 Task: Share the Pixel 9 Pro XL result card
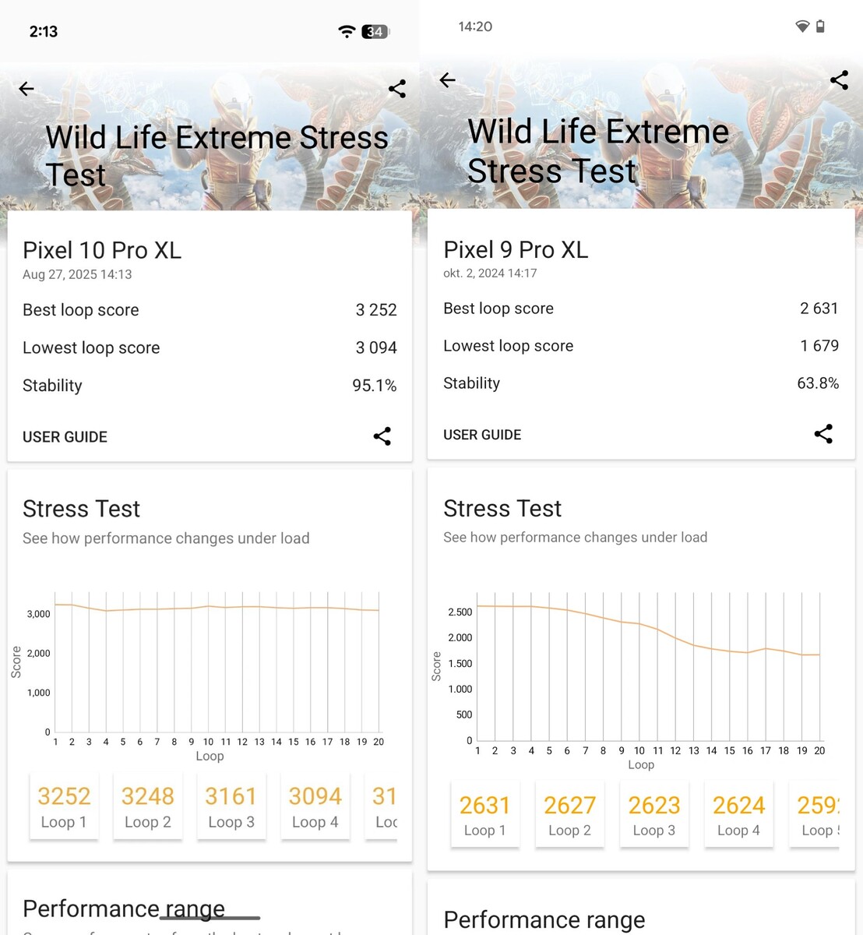823,434
